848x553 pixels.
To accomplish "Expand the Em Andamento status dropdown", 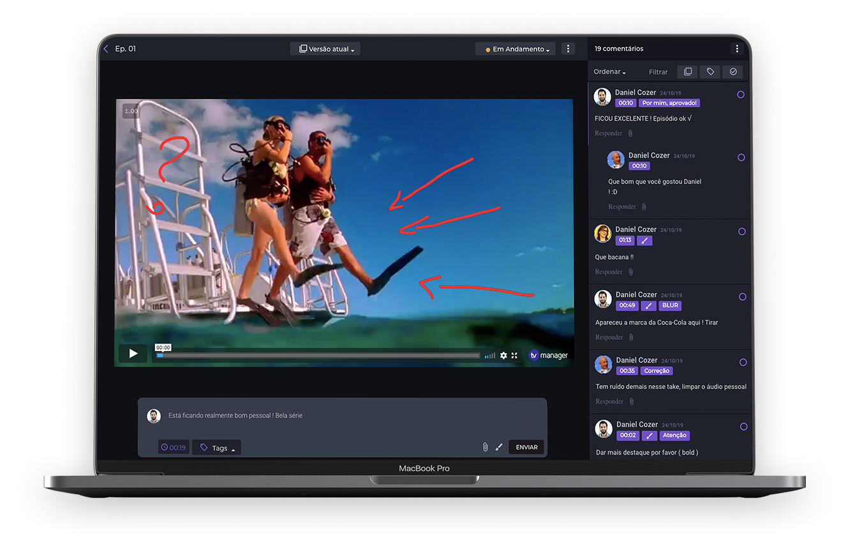I will 515,49.
